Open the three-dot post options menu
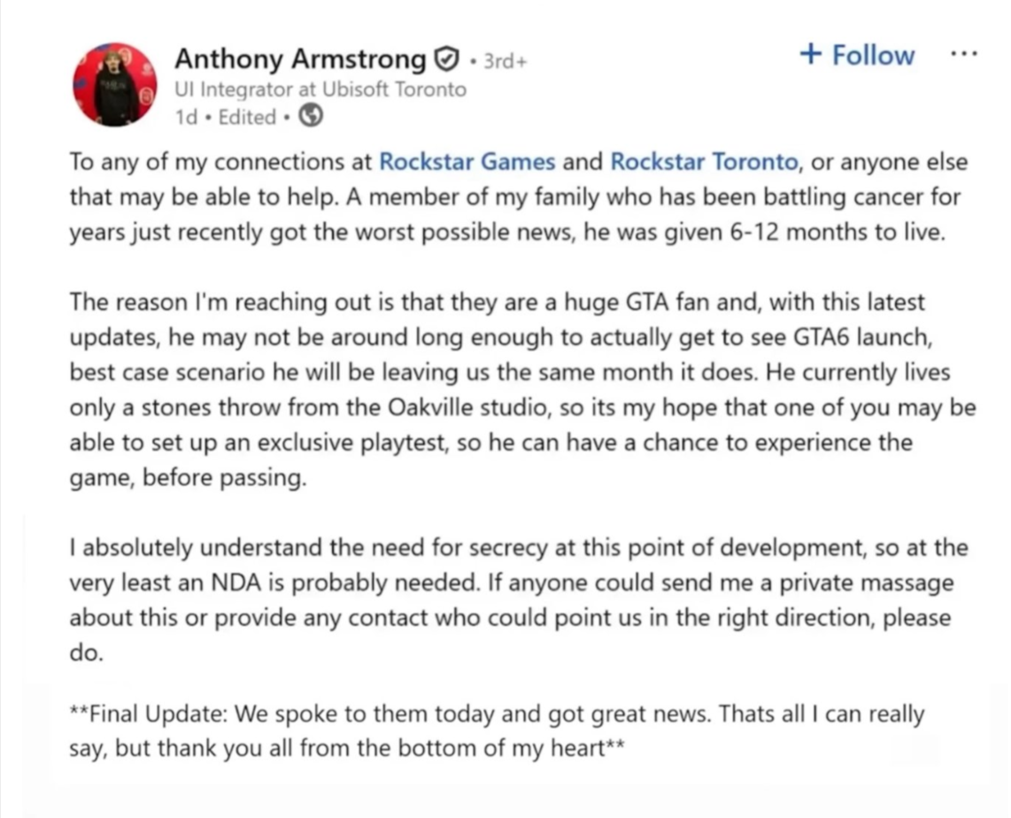 963,54
